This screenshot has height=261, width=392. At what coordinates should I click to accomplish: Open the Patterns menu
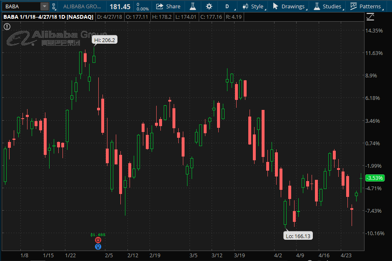tap(367, 7)
